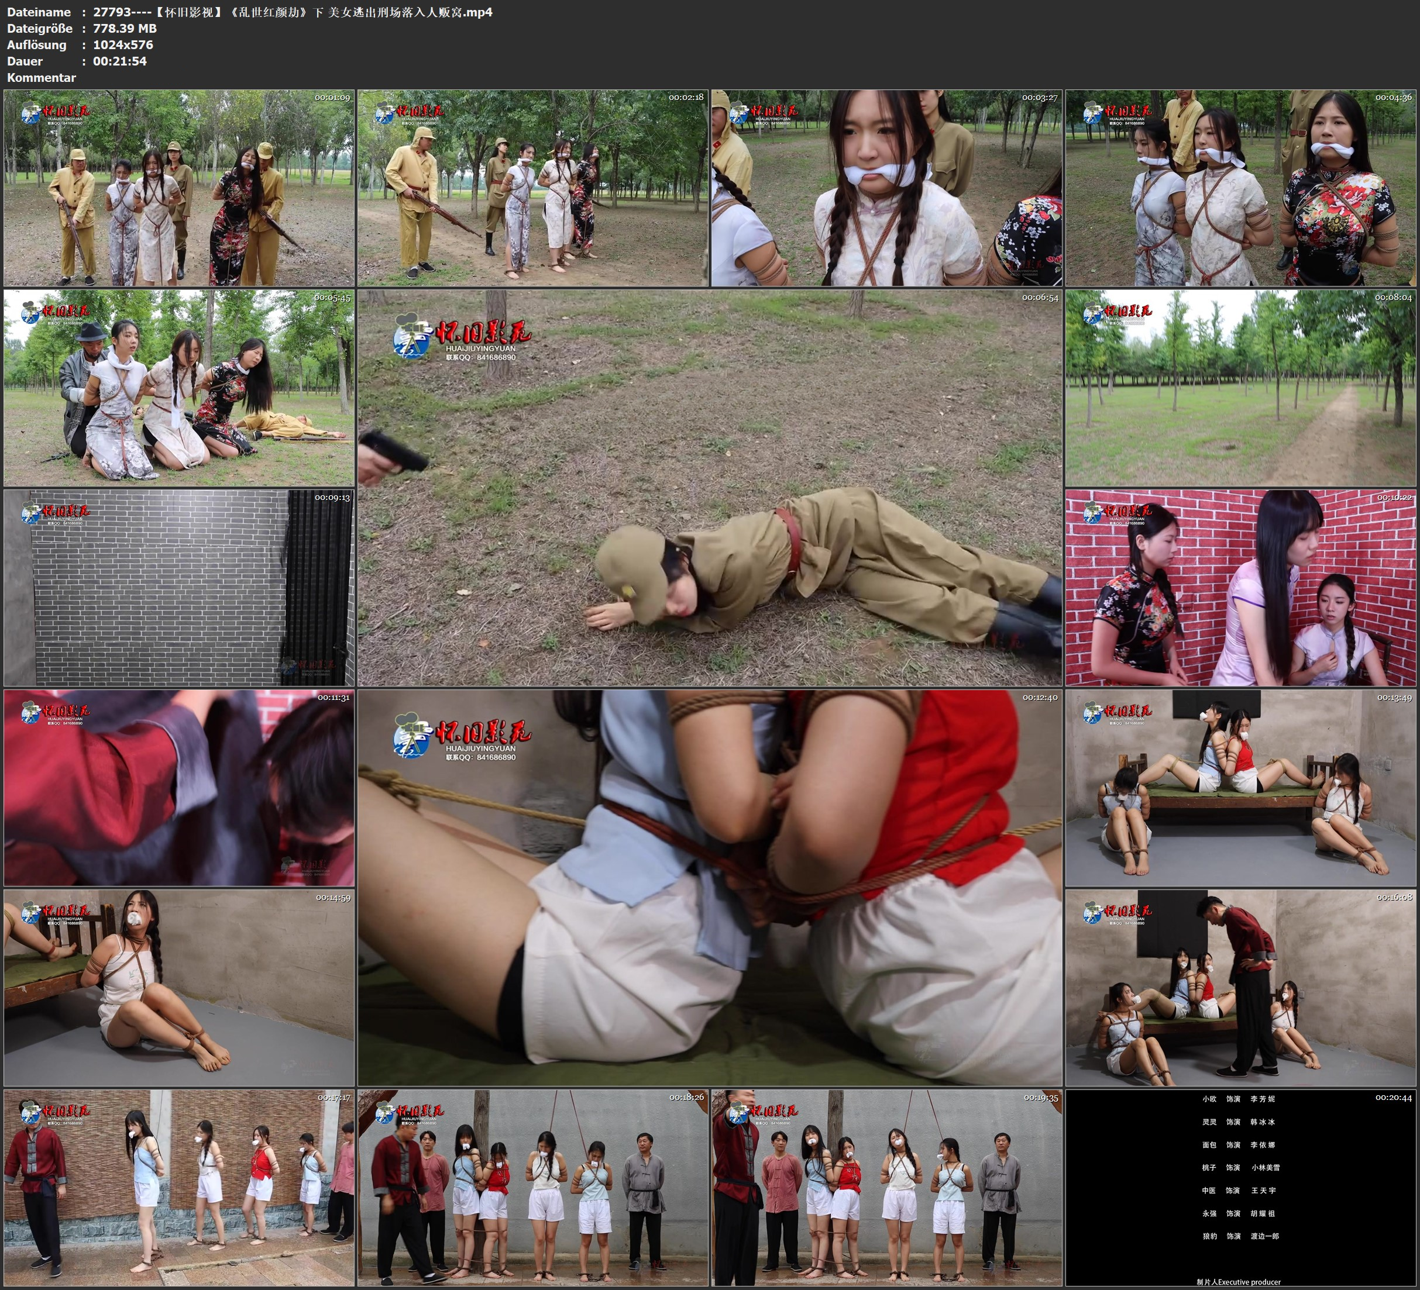The width and height of the screenshot is (1420, 1290).
Task: Click the thumbnail timestamped 00:01:09
Action: point(179,187)
